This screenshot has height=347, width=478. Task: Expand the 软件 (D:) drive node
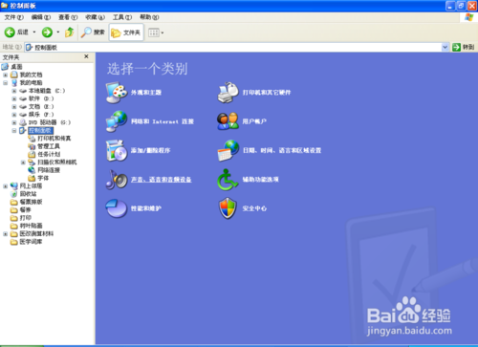click(14, 98)
